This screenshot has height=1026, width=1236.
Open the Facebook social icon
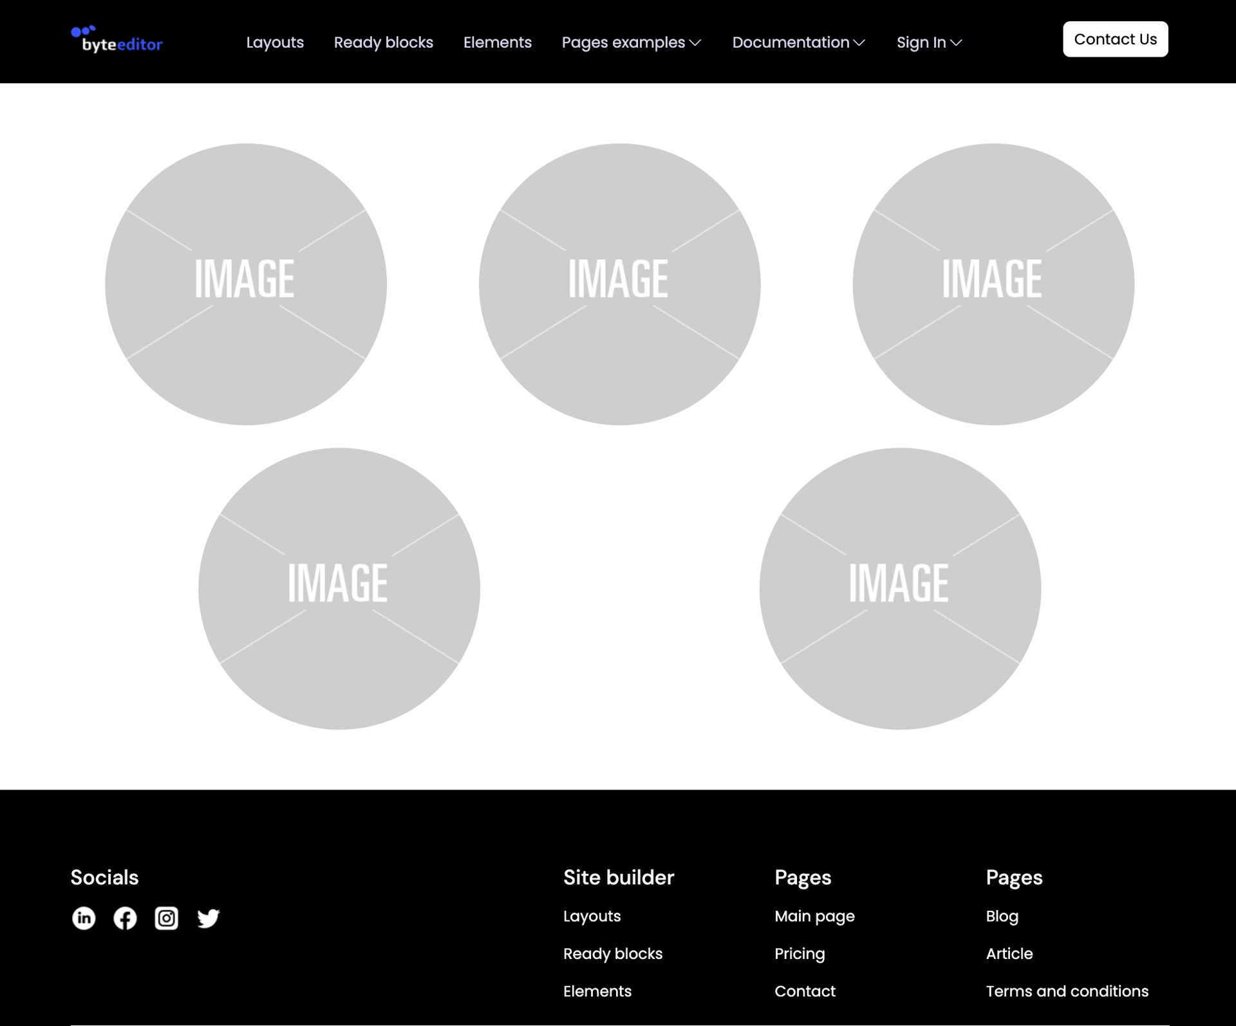[x=125, y=918]
